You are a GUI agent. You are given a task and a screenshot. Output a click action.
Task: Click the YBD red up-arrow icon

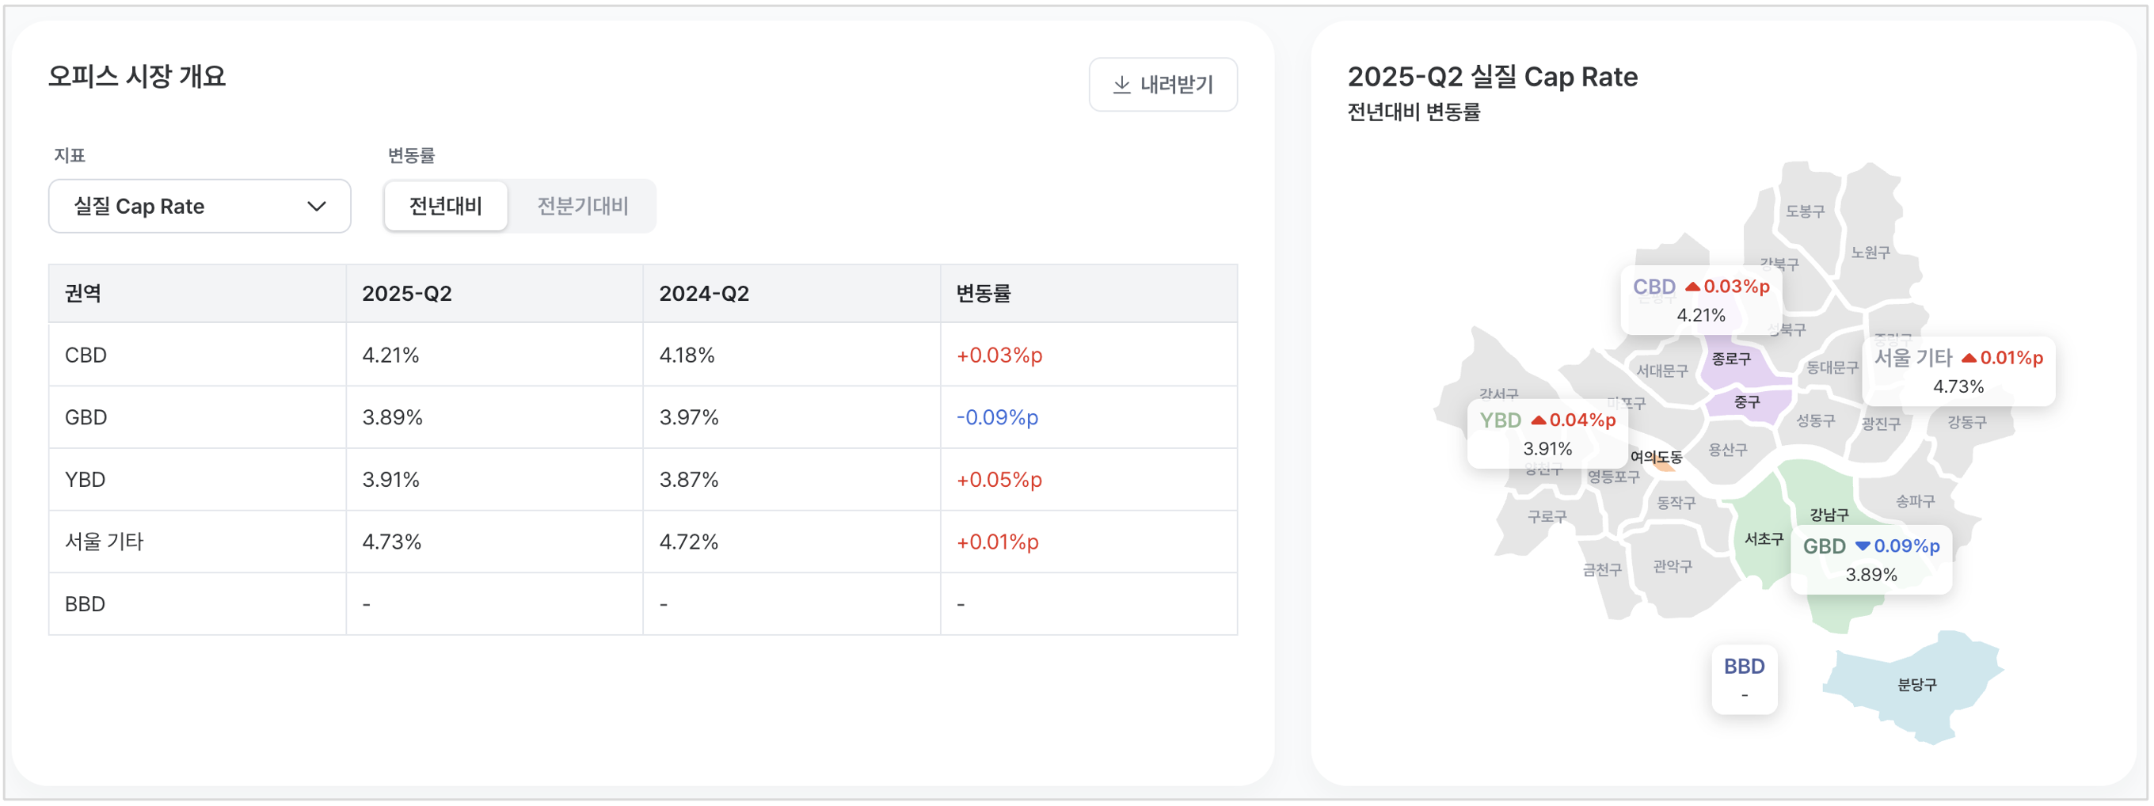coord(1538,420)
